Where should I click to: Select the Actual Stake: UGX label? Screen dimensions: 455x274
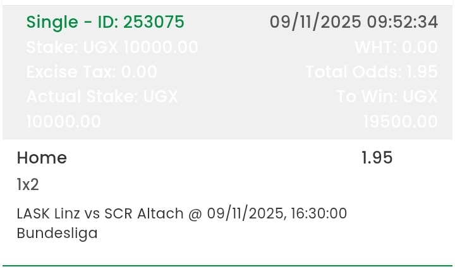coord(102,97)
